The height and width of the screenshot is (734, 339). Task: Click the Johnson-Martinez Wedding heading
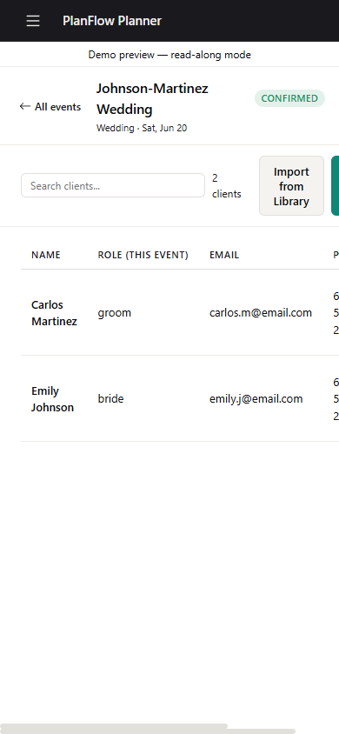point(152,99)
